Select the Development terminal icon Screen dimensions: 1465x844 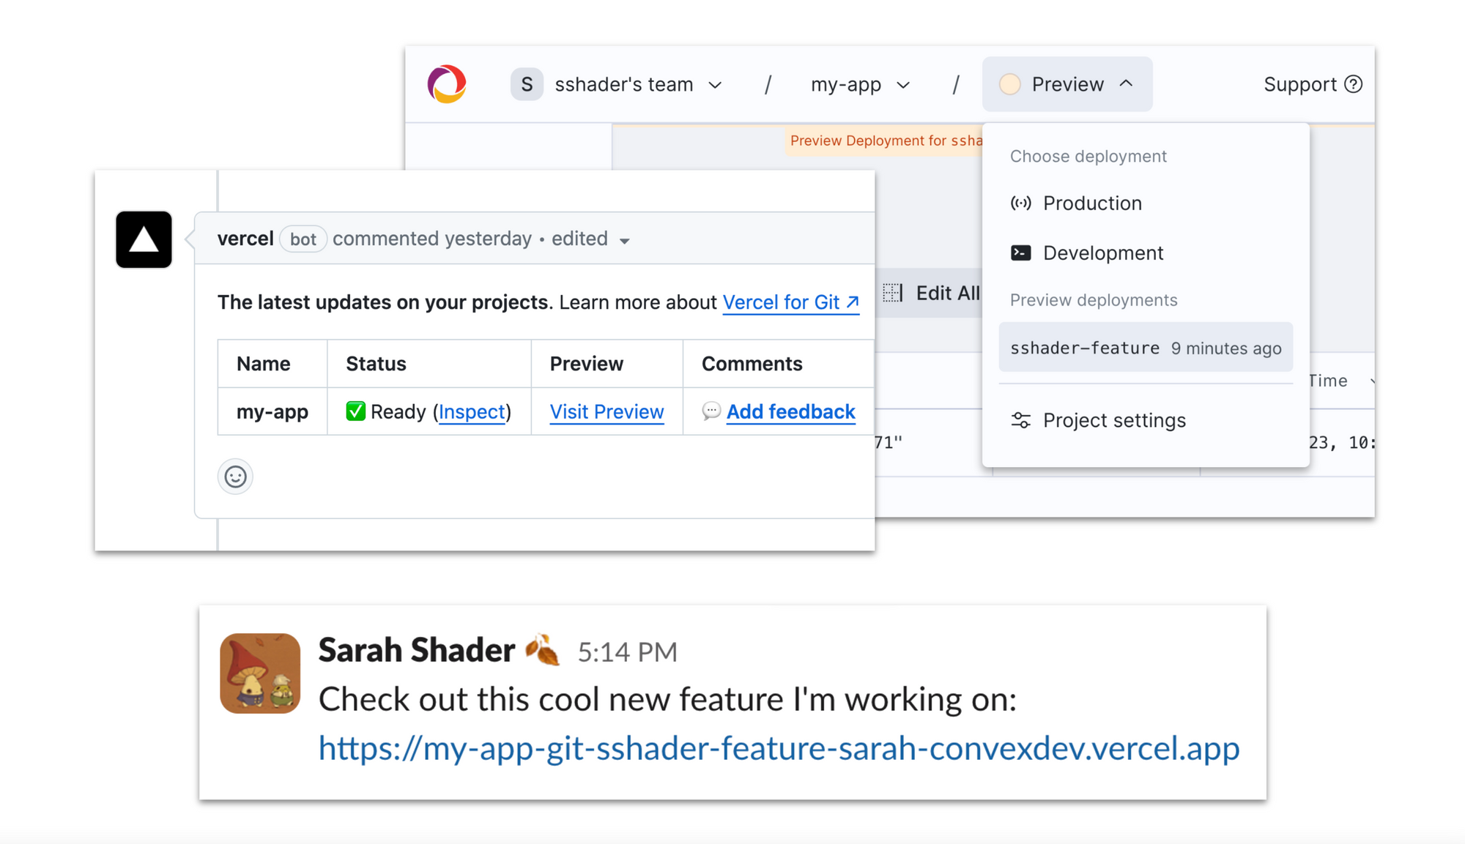point(1021,253)
